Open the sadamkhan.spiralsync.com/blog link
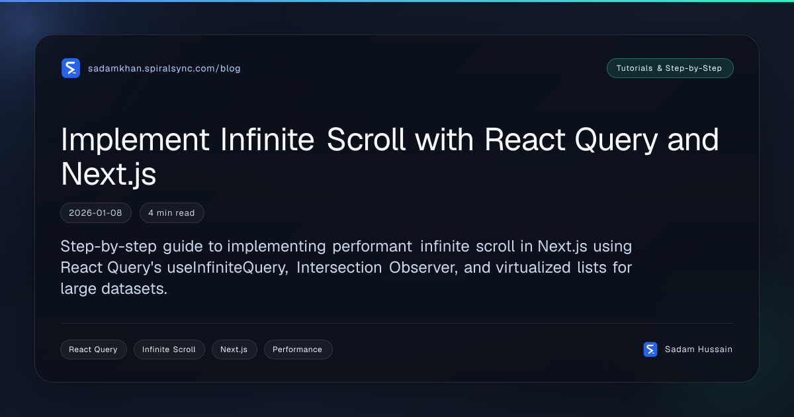794x417 pixels. coord(164,68)
